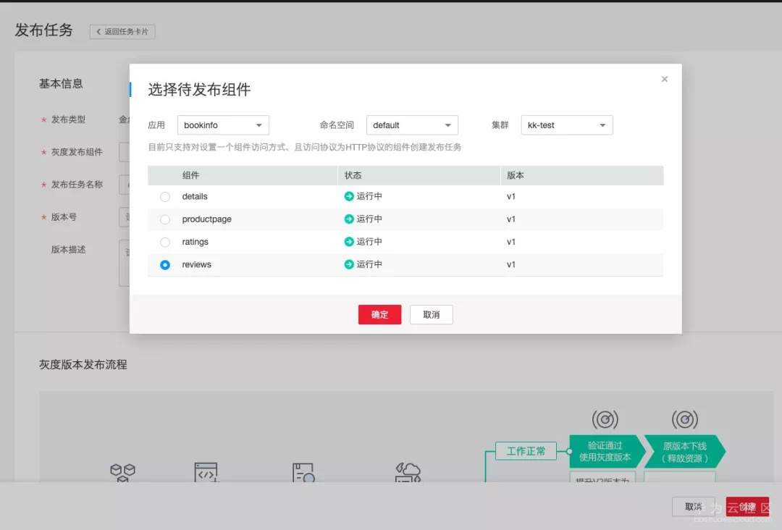Viewport: 782px width, 530px height.
Task: Click the 发布任务名称 field label
Action: [77, 185]
